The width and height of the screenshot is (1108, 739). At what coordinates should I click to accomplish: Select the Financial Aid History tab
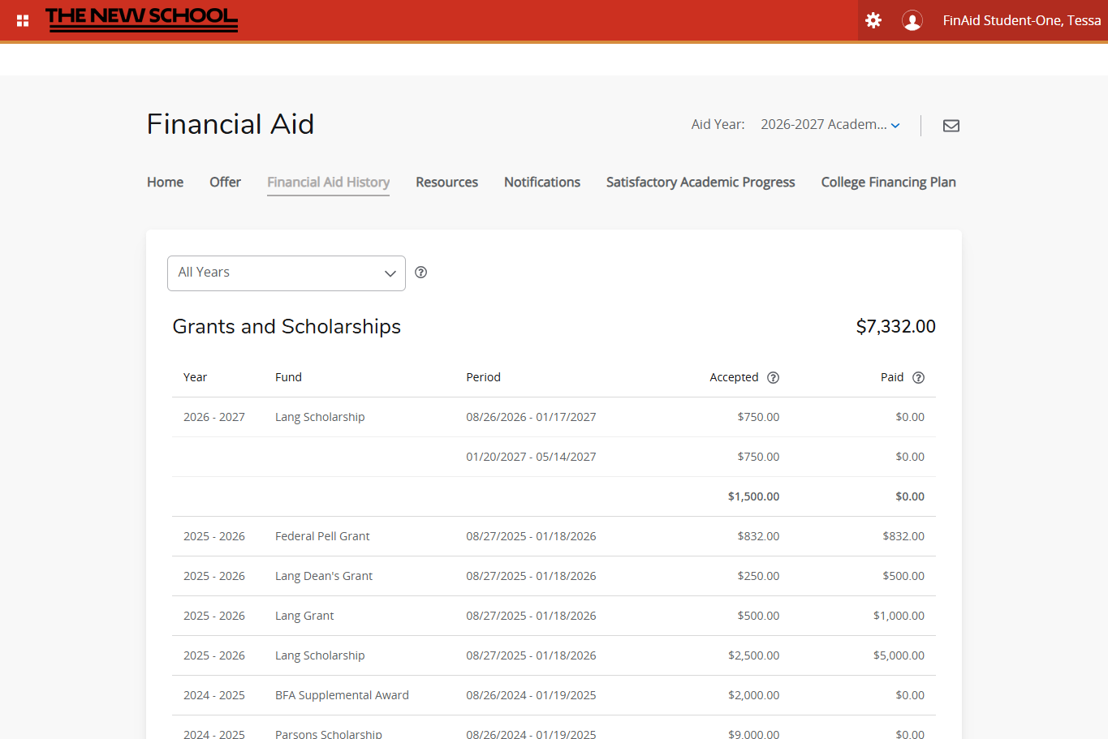[x=328, y=183]
